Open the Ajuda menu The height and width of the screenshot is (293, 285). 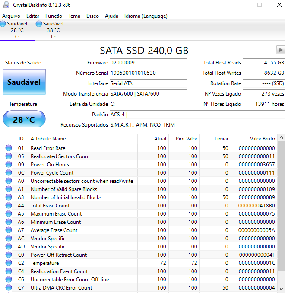coord(111,16)
